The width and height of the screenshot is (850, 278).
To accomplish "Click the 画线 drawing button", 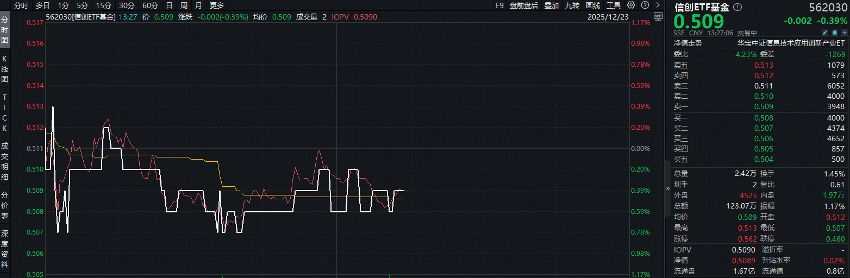I will 593,5.
